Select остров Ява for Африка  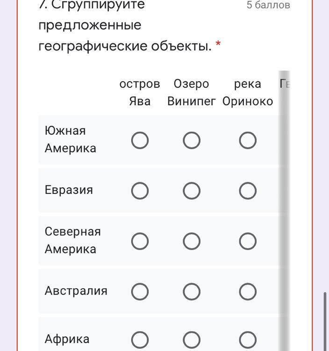pos(140,340)
